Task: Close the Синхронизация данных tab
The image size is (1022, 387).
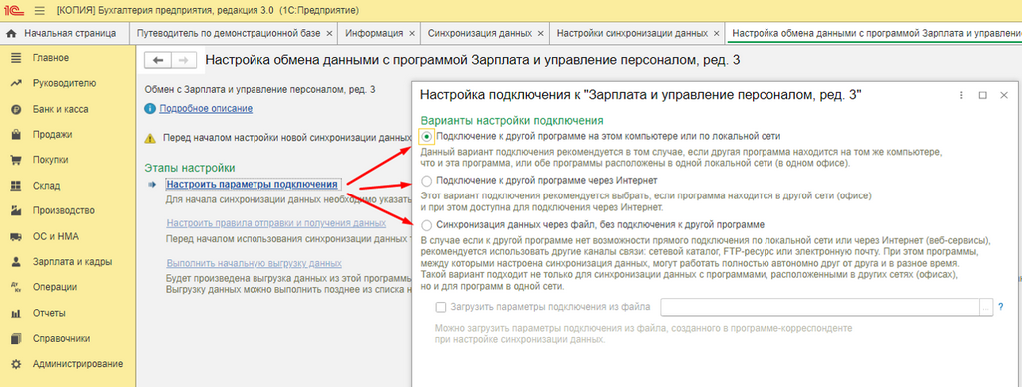Action: [541, 33]
